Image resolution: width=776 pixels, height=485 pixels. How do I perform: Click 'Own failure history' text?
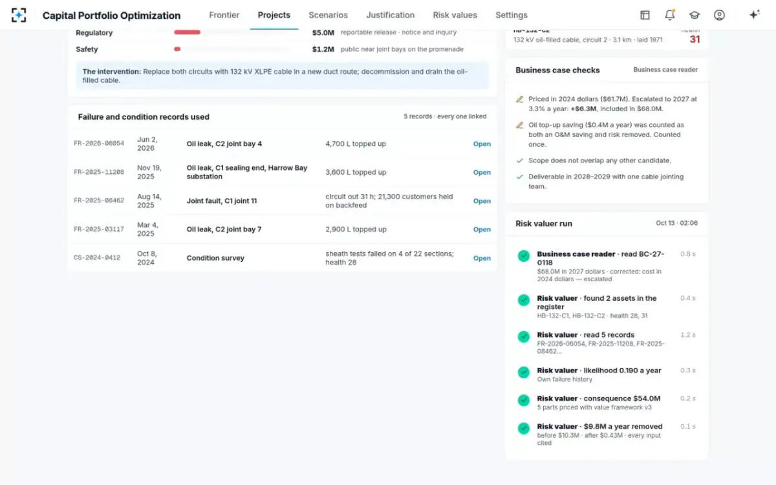(x=565, y=380)
